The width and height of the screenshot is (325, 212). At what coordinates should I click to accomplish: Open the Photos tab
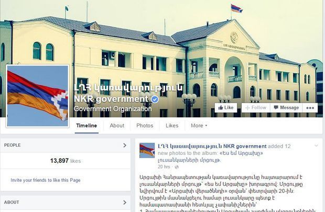145,126
